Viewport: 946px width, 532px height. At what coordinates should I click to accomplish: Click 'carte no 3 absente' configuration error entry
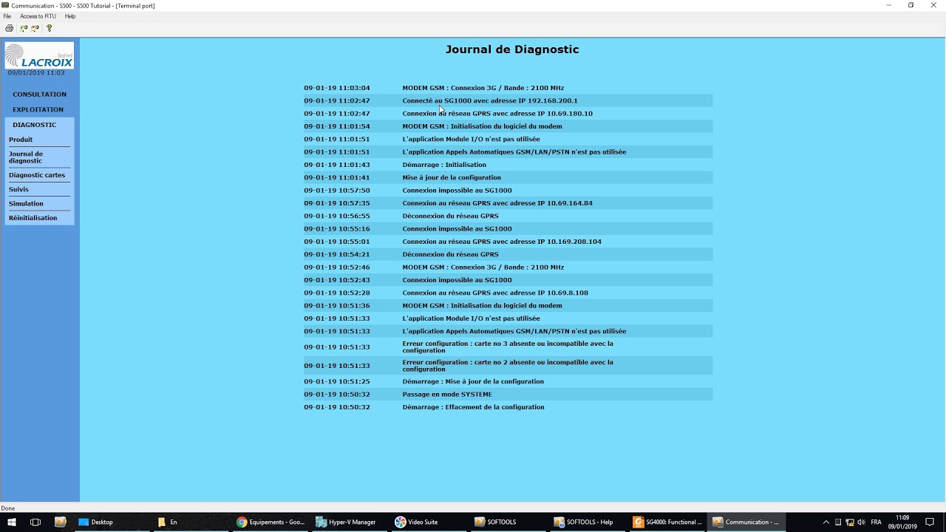508,347
